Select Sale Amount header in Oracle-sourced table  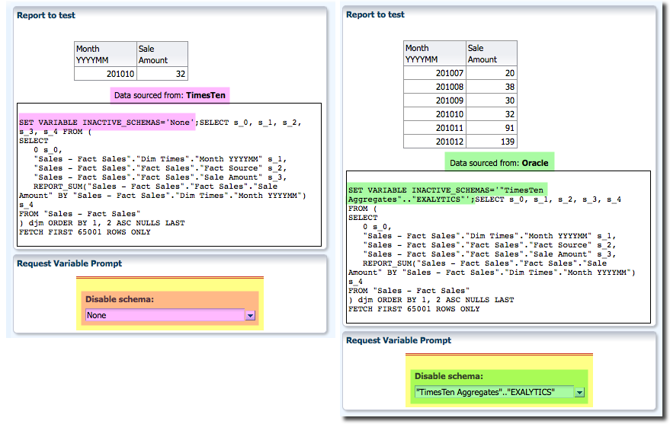pos(491,53)
